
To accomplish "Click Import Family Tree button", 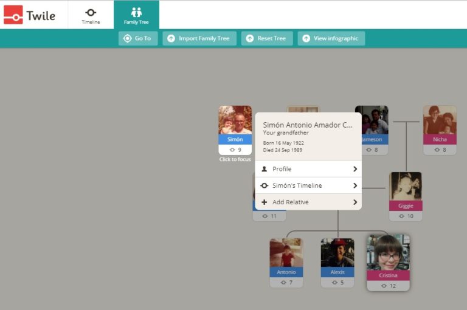I will [x=199, y=38].
